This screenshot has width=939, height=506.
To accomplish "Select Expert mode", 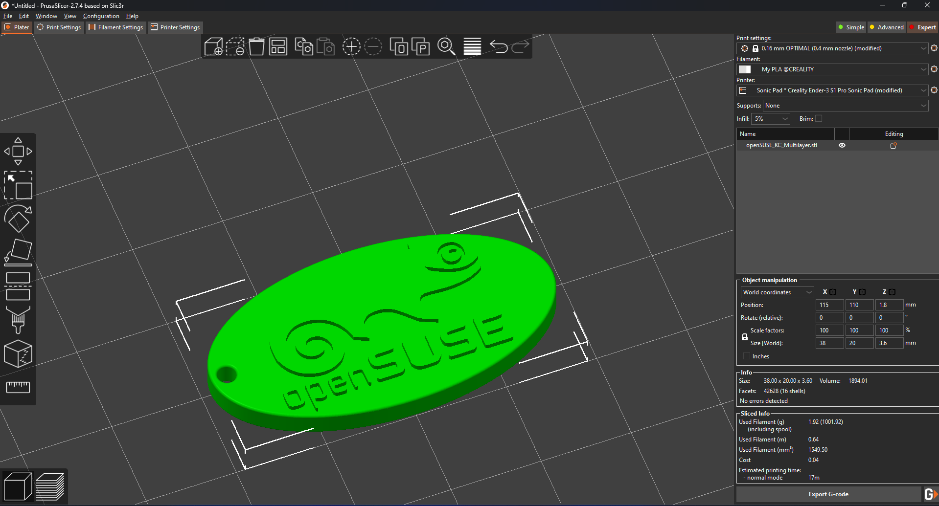I will click(923, 27).
